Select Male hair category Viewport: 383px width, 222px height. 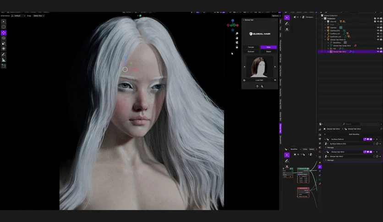coord(268,47)
